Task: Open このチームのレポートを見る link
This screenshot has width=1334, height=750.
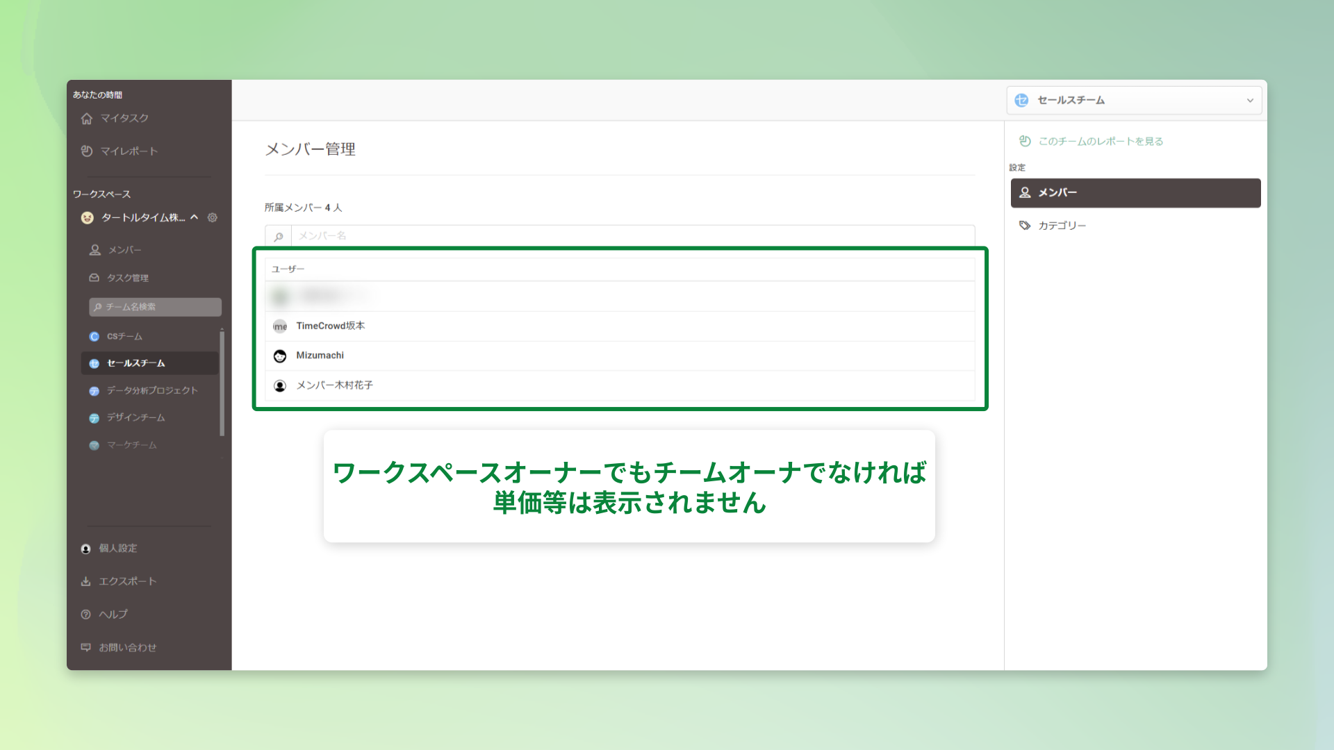Action: (1100, 141)
